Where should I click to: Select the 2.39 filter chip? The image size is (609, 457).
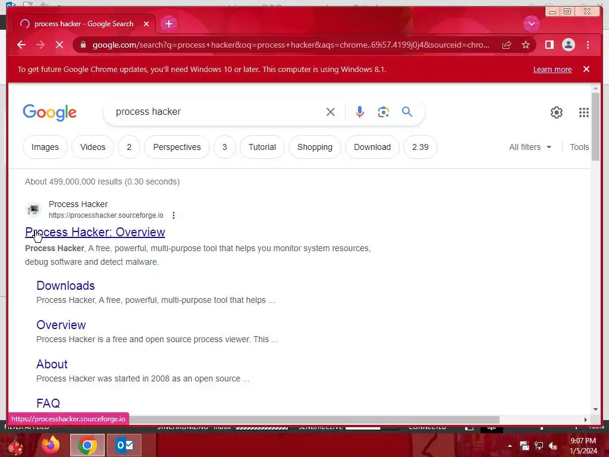[x=420, y=148]
